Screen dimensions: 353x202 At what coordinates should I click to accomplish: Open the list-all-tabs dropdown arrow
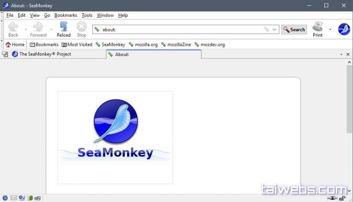click(341, 54)
